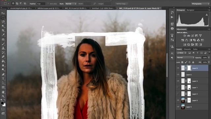
Task: Open the Character panel icon
Action: 172,53
